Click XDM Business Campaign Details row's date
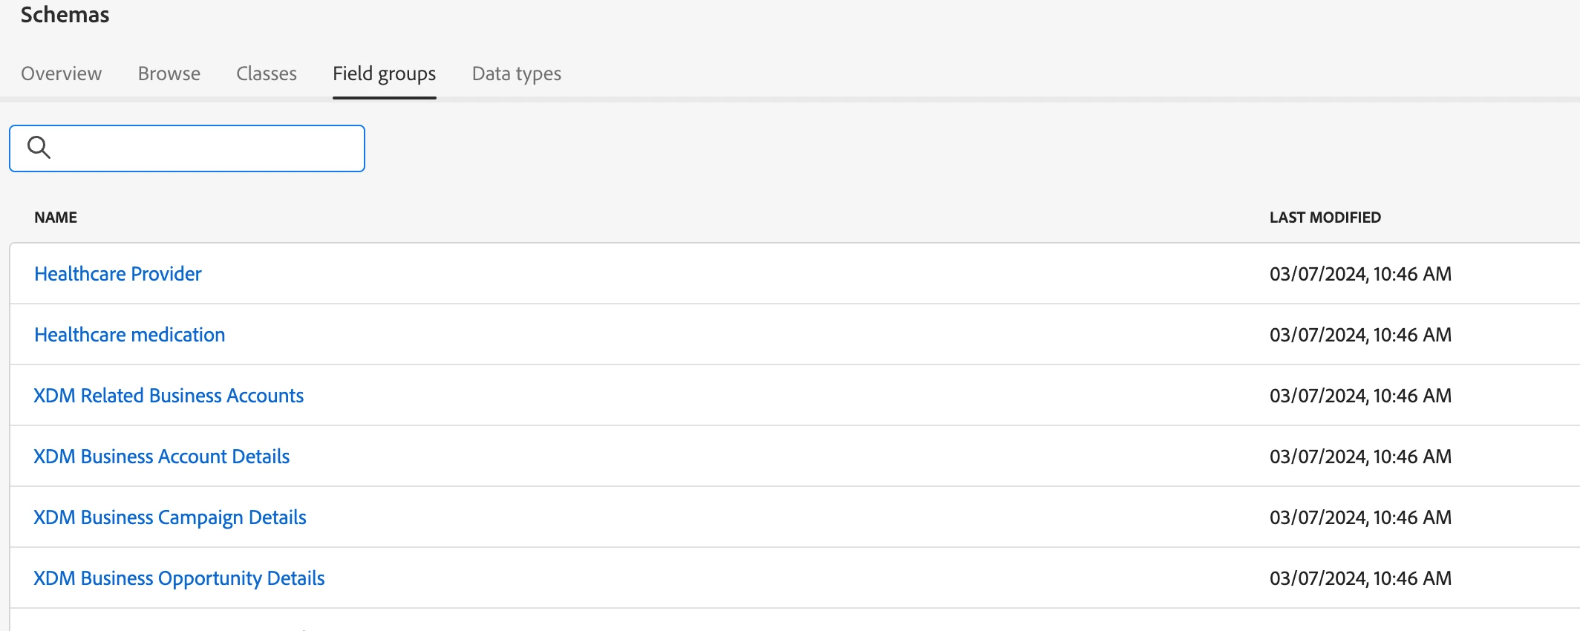This screenshot has width=1580, height=631. (1359, 517)
